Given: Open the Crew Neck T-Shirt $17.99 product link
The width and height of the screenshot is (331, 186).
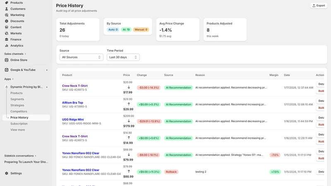Looking at the screenshot, I should click(75, 86).
